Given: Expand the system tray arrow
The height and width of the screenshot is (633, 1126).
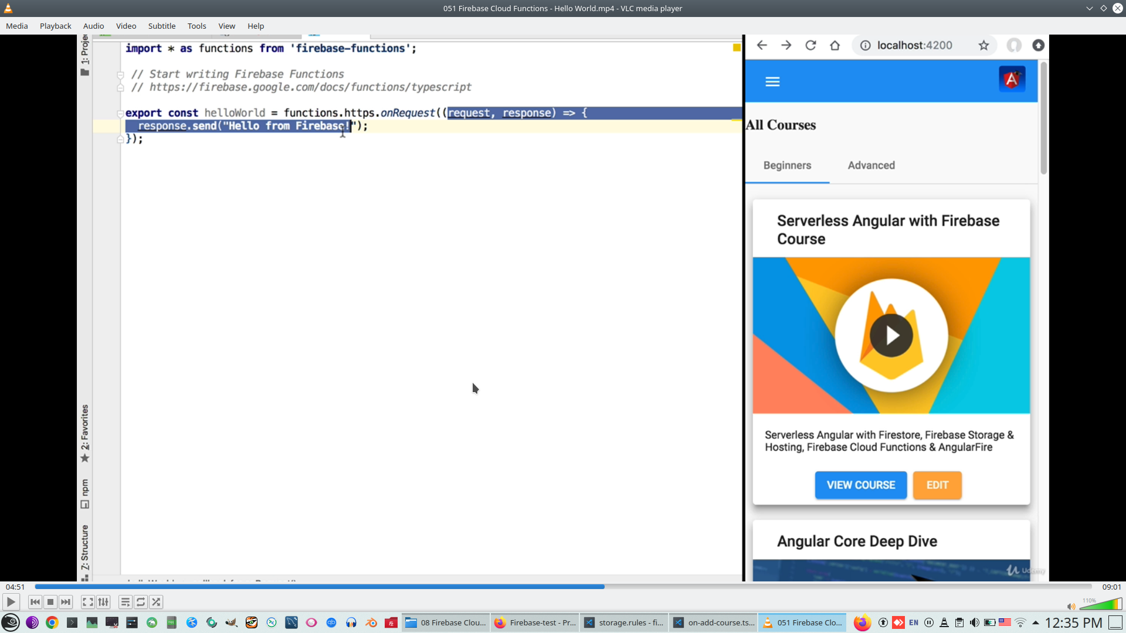Looking at the screenshot, I should coord(1036,622).
